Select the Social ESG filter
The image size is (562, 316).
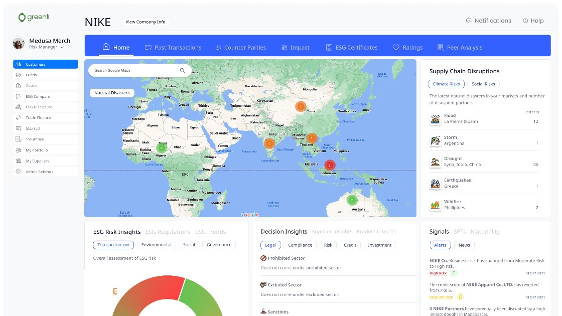pos(189,245)
